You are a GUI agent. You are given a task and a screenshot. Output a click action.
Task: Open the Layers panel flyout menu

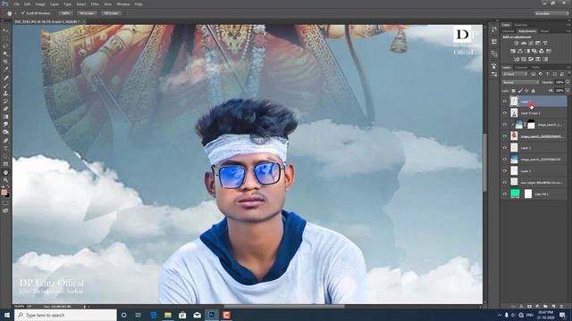point(568,68)
